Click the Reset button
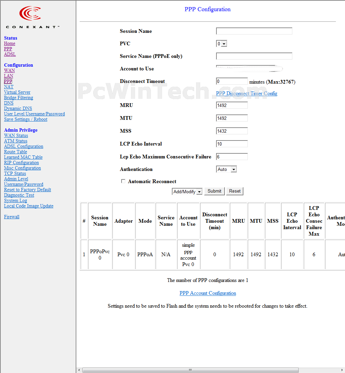Image resolution: width=345 pixels, height=373 pixels. click(235, 191)
